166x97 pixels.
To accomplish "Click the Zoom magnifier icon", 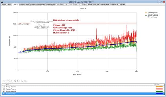I will pos(15,81).
